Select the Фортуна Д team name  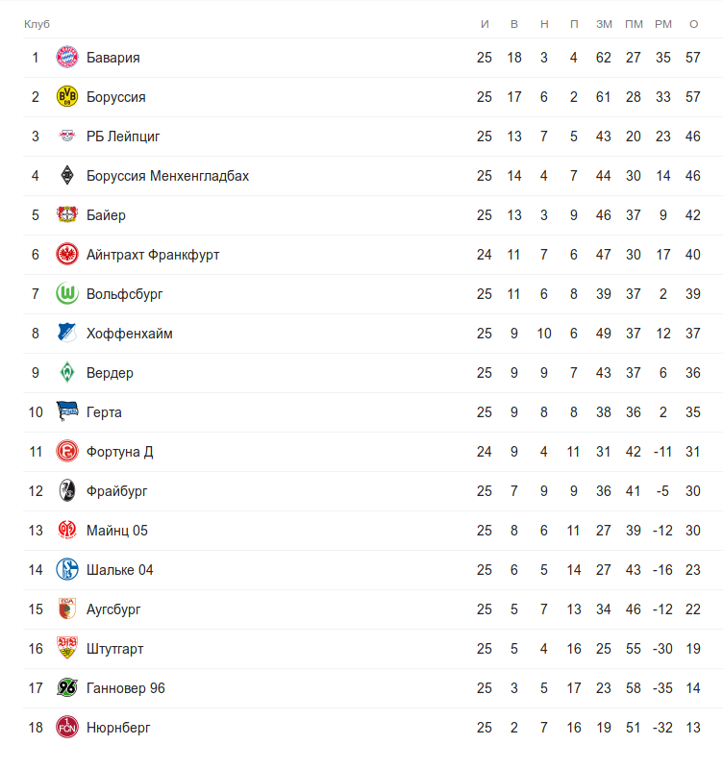[119, 452]
